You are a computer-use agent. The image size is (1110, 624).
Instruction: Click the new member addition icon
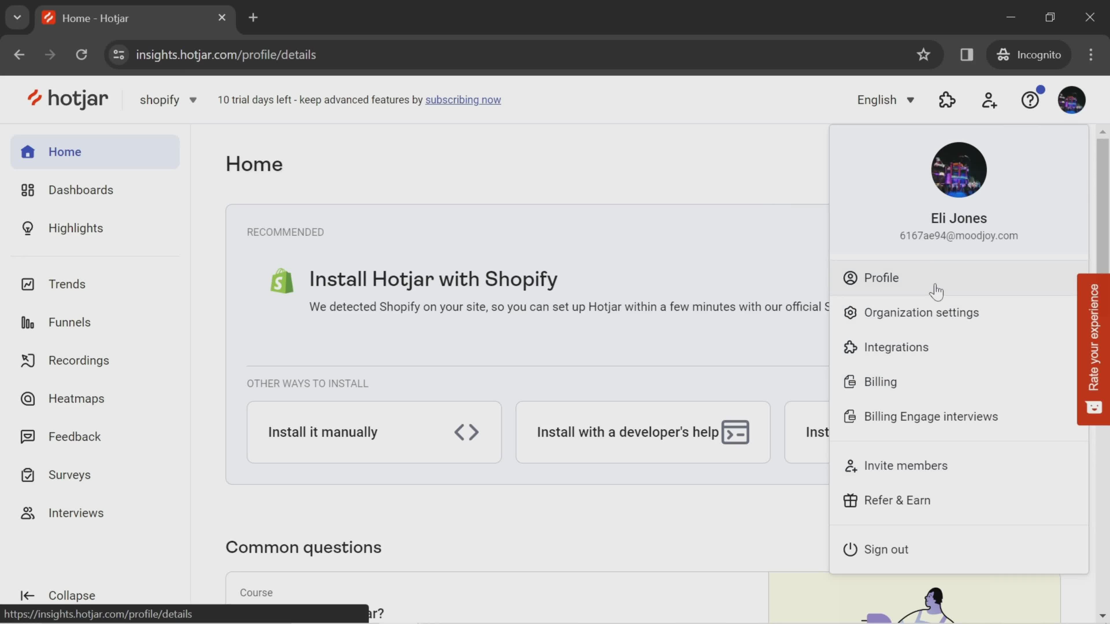click(x=989, y=100)
